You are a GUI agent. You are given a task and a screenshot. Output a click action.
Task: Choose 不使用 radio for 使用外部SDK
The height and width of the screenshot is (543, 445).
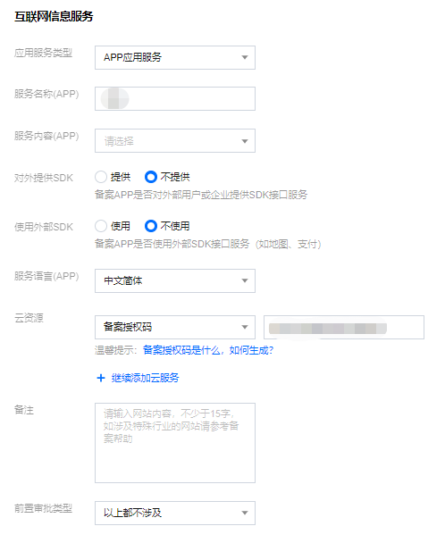point(151,226)
